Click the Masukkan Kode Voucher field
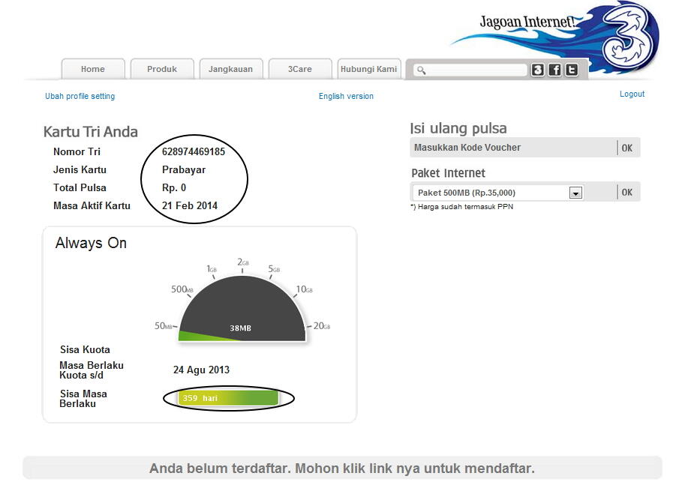 click(x=513, y=148)
